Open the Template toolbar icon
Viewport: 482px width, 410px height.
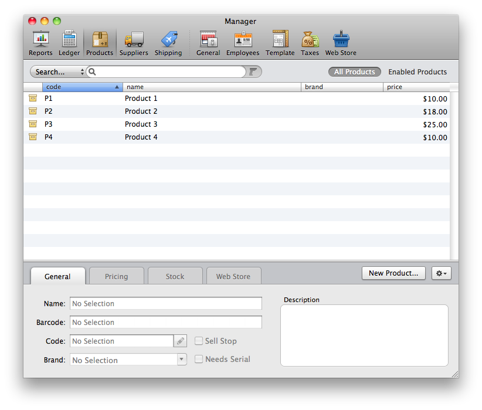pyautogui.click(x=280, y=43)
